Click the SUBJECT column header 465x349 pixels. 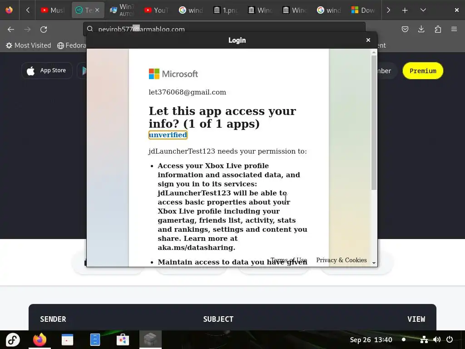click(218, 319)
